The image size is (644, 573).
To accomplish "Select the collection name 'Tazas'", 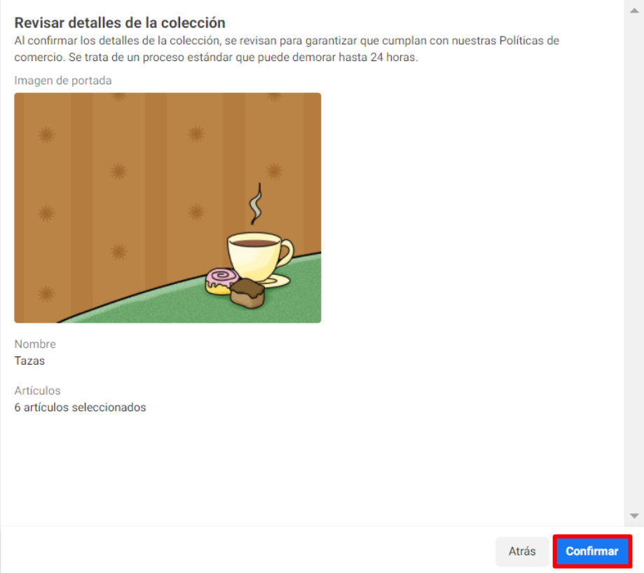I will point(29,360).
